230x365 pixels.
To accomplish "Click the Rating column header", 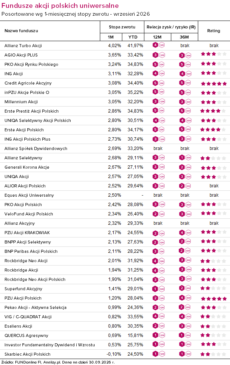I will pyautogui.click(x=214, y=31).
